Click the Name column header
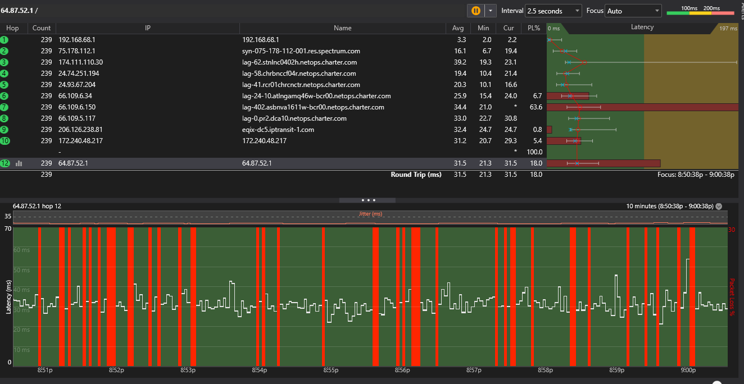744x384 pixels. pyautogui.click(x=342, y=28)
